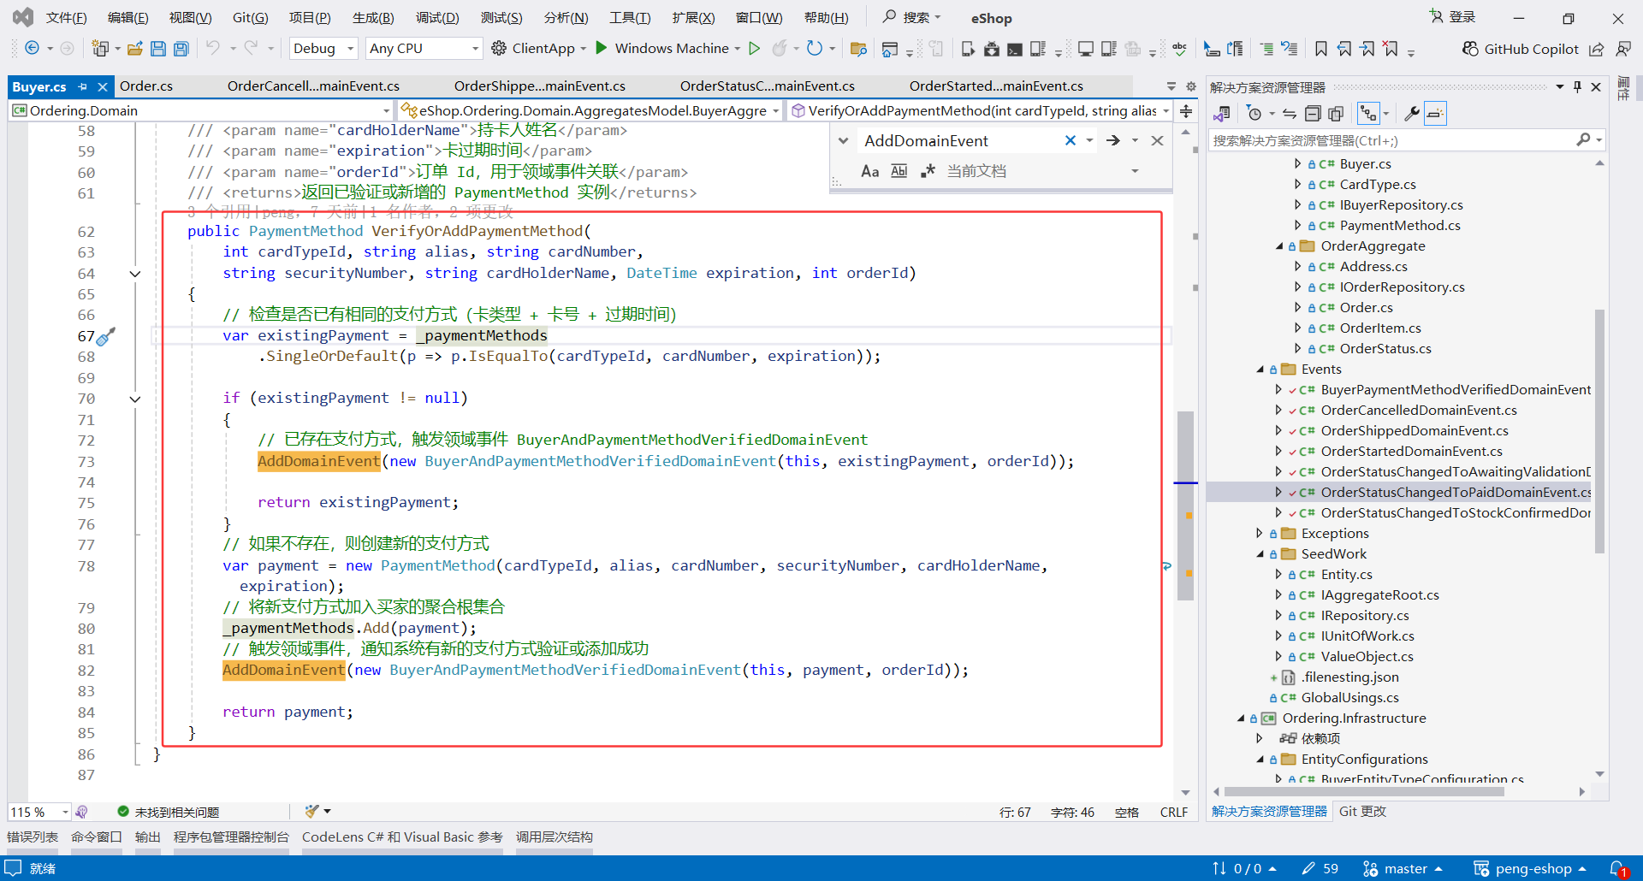Expand the Exceptions folder in Solution Explorer
This screenshot has height=881, width=1643.
click(x=1259, y=534)
